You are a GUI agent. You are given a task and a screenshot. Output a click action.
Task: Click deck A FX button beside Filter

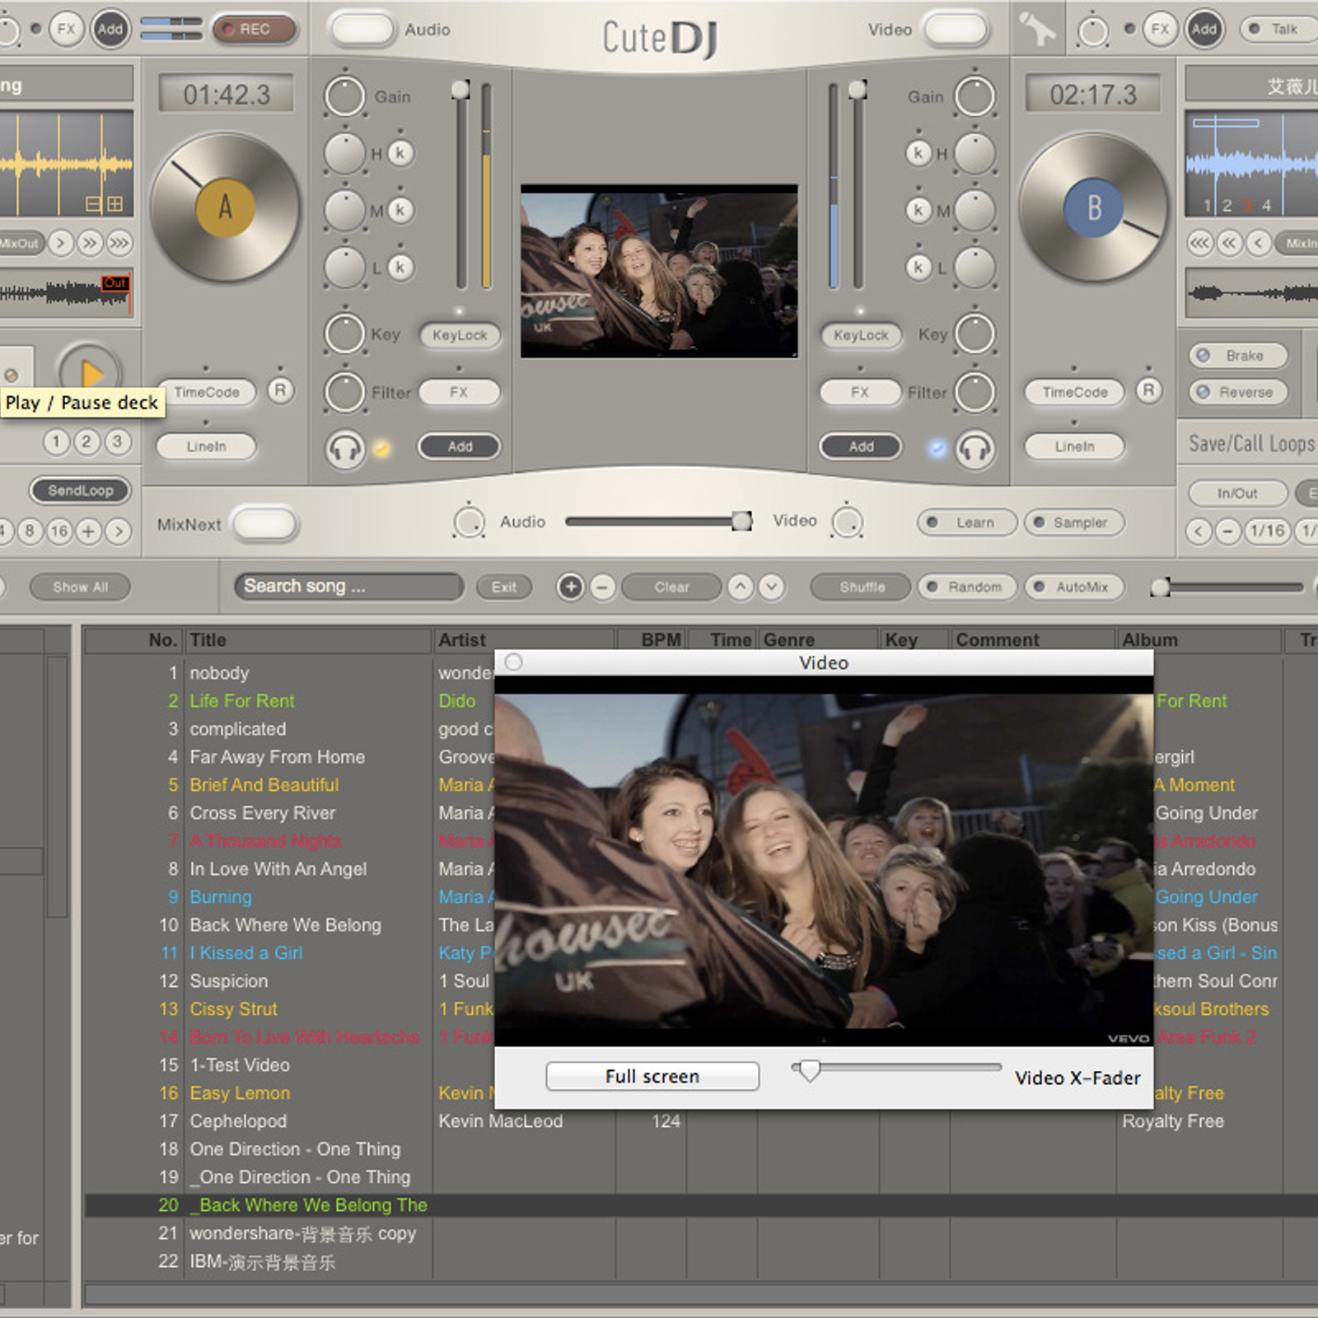coord(459,392)
